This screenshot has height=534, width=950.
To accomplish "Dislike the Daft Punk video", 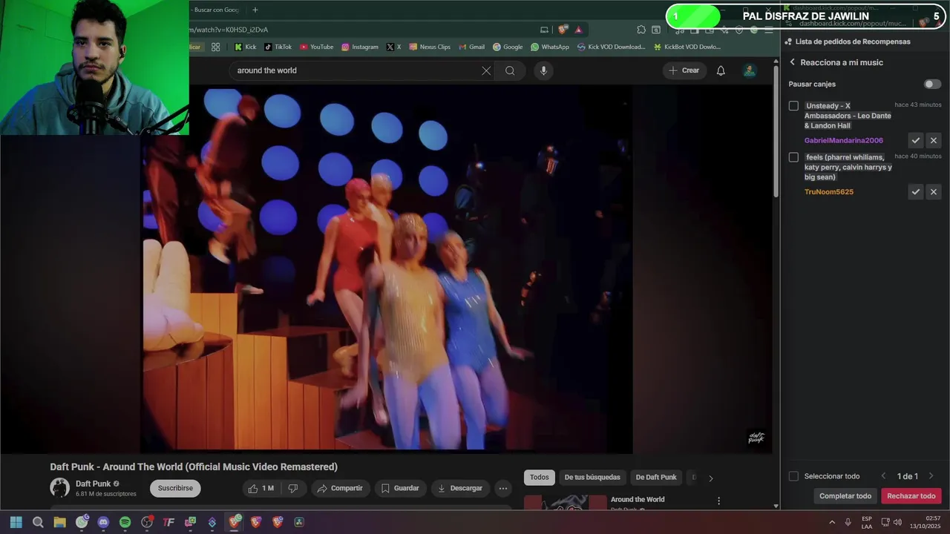I will point(292,488).
